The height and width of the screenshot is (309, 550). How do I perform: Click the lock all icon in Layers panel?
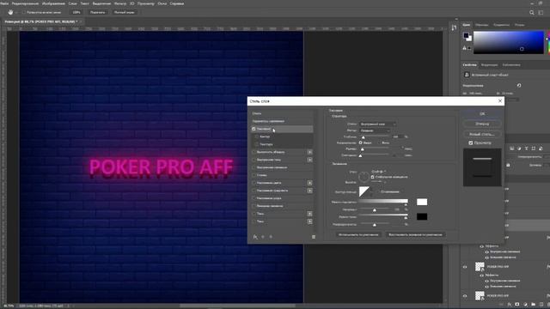(x=508, y=165)
